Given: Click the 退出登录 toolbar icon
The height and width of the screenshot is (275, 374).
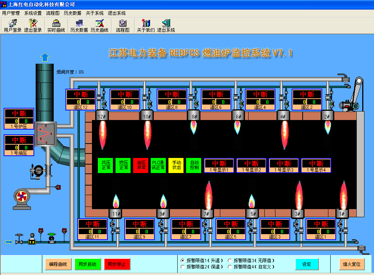Looking at the screenshot, I should [x=33, y=26].
